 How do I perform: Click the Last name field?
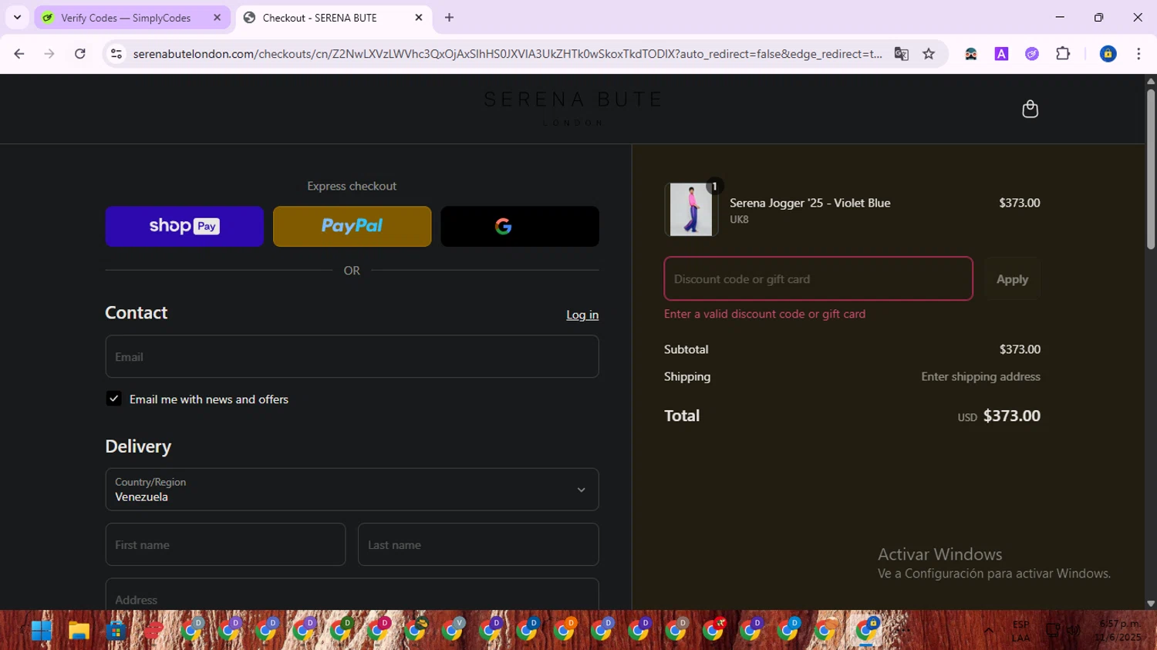coord(478,544)
